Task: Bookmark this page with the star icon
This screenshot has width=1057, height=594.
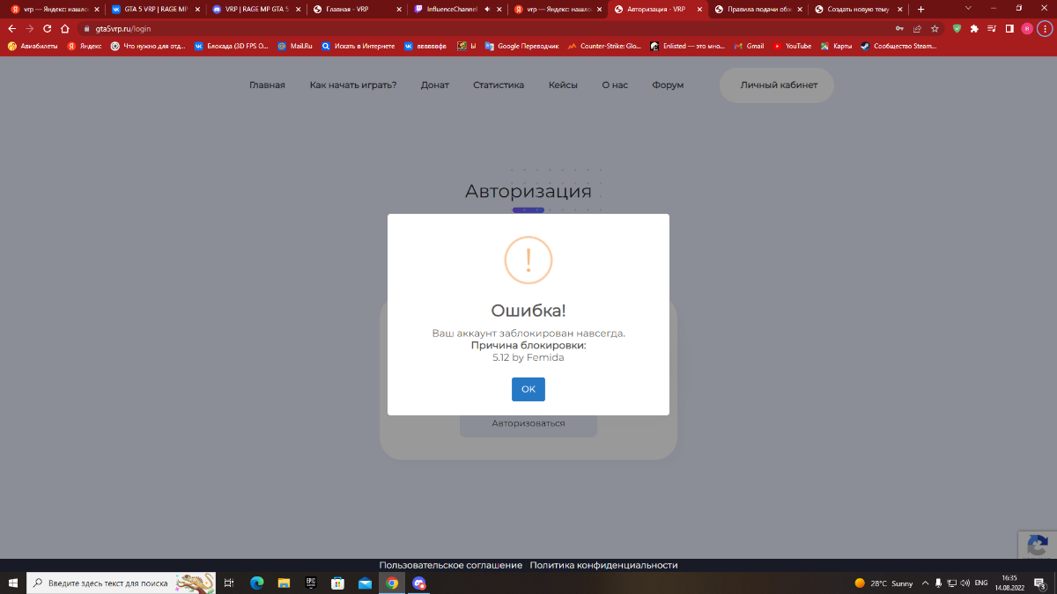Action: click(935, 28)
